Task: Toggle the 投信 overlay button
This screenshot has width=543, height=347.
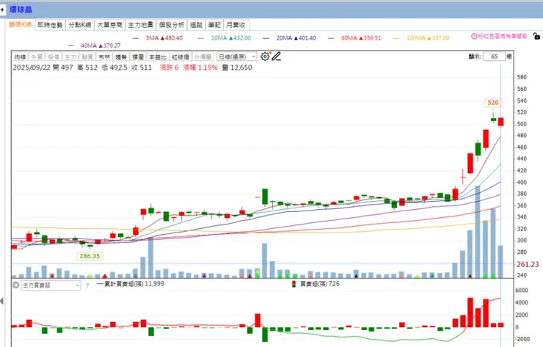Action: coord(54,56)
